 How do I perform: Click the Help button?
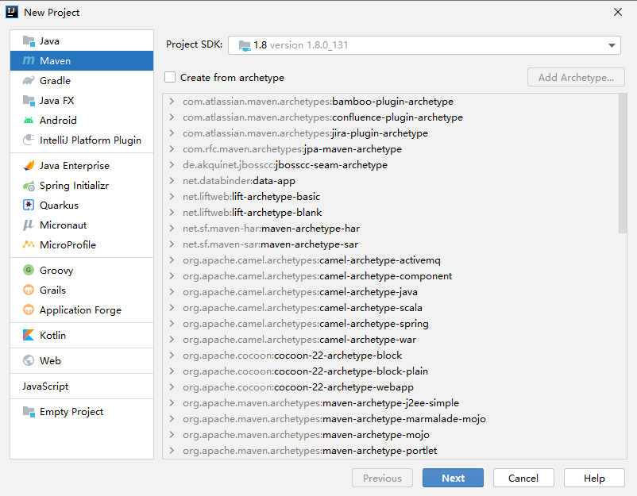click(x=594, y=478)
